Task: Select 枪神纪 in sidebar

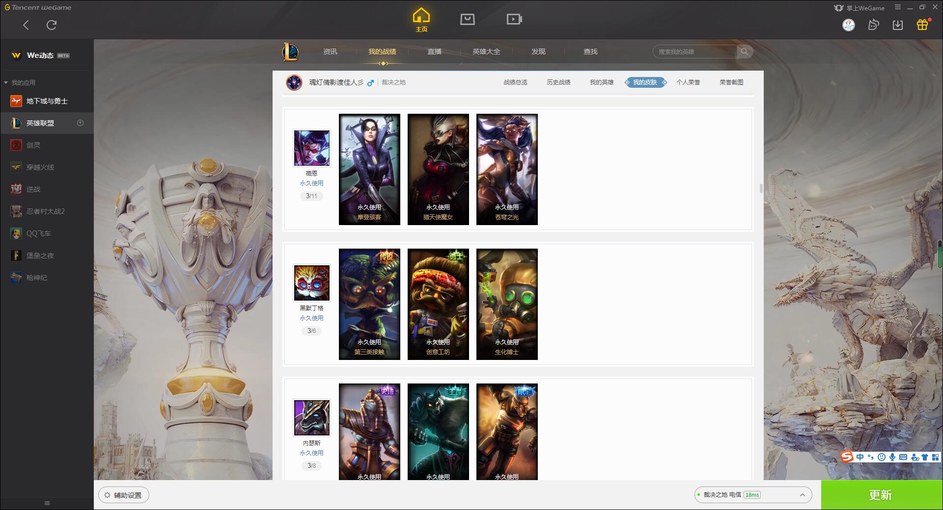Action: coord(47,278)
